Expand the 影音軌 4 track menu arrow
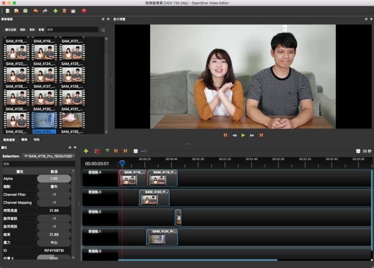374x268 pixels. [x=86, y=172]
